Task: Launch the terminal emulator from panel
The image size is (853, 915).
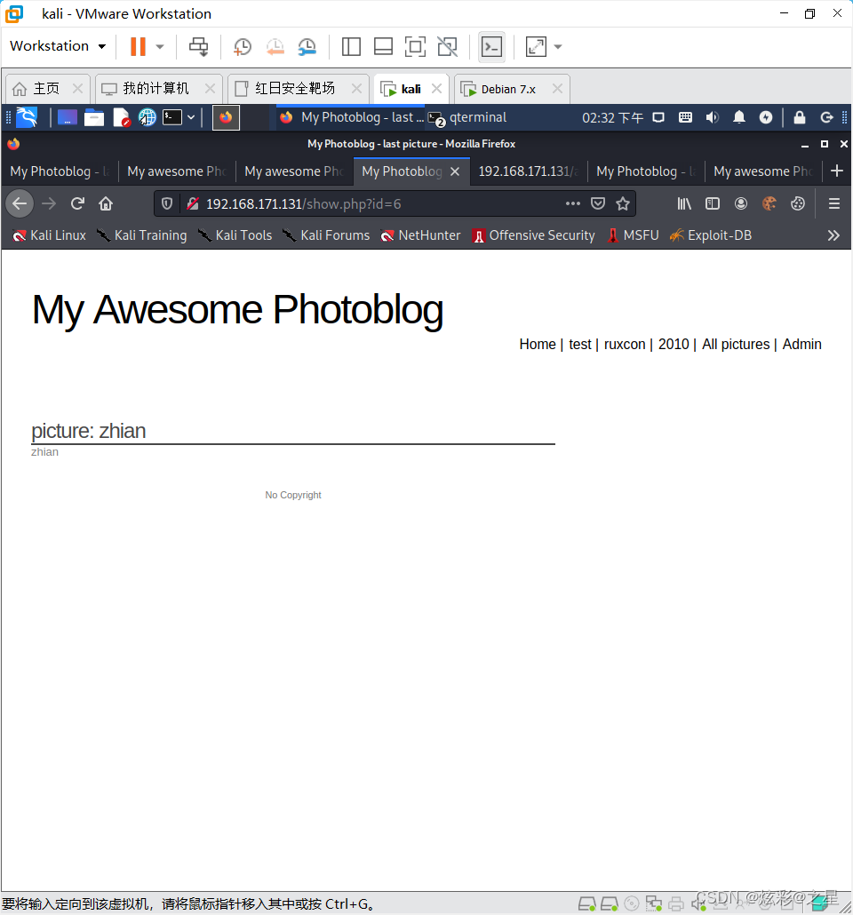Action: click(x=172, y=117)
